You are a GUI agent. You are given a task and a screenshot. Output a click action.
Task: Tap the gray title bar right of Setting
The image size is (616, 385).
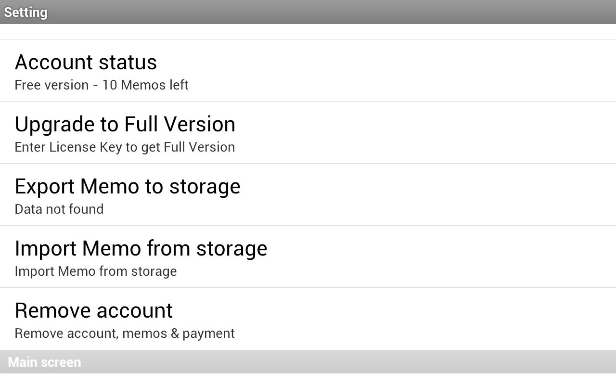337,12
